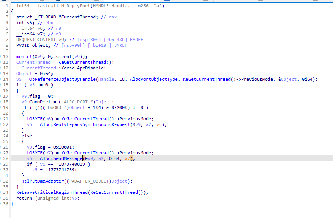Click the offset 104 on line 19
Screen dimensions: 333x218
(97, 107)
